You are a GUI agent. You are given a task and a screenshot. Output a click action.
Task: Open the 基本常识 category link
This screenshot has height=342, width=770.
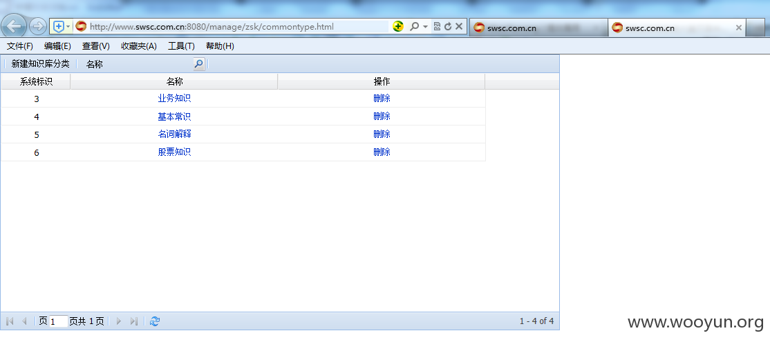click(x=174, y=117)
